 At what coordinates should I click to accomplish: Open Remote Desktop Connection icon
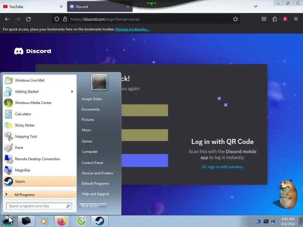(8, 159)
